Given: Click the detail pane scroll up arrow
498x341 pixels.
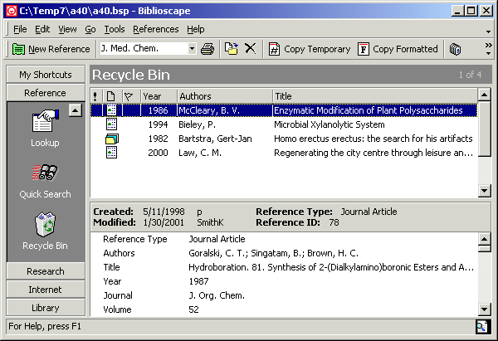Looking at the screenshot, I should tap(485, 239).
